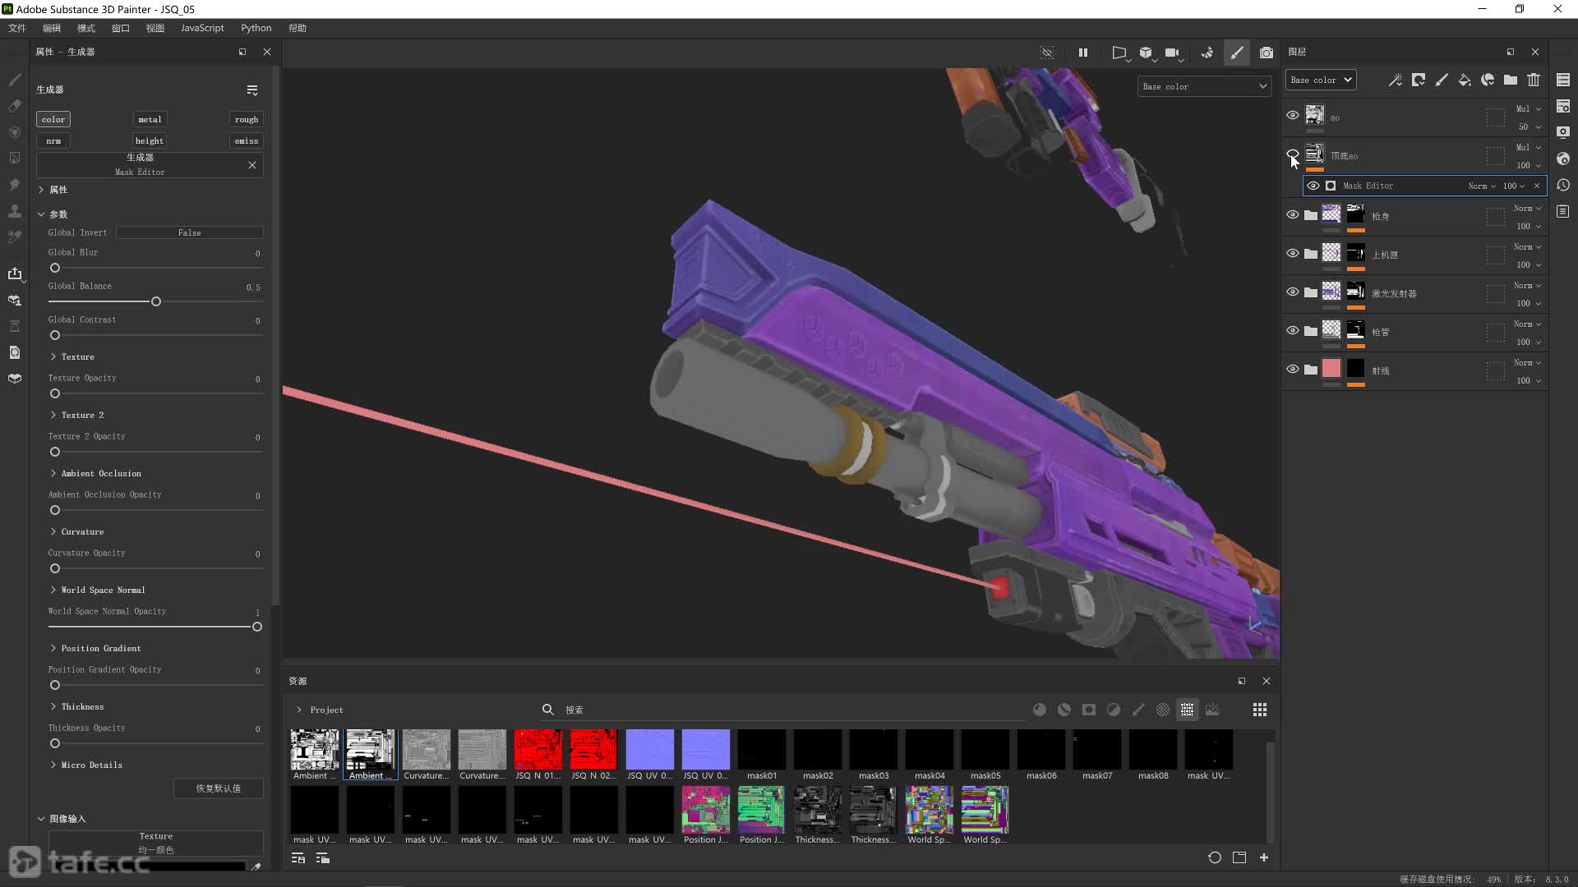
Task: Select the Material Picker tool
Action: [x=15, y=237]
